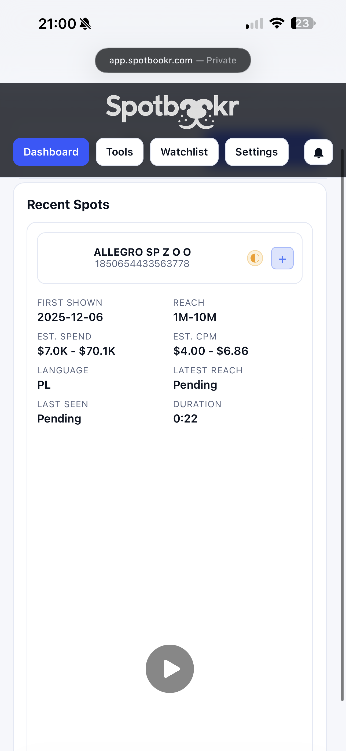Open the Tools tab

coord(119,152)
